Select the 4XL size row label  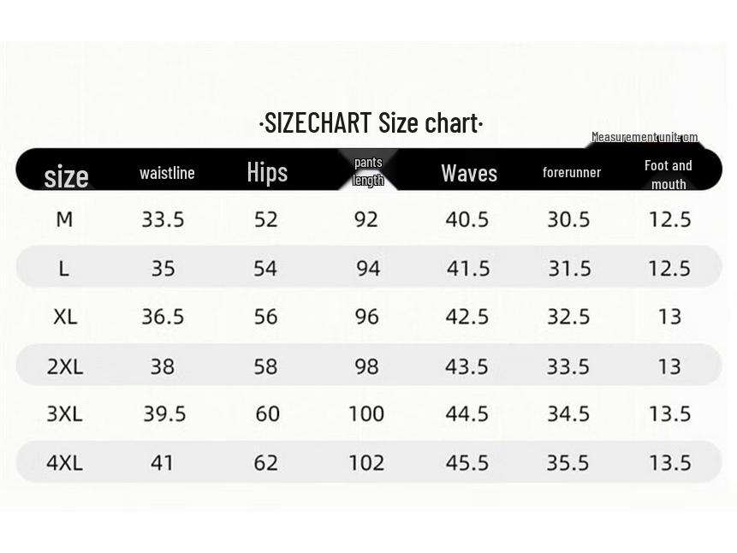pyautogui.click(x=65, y=462)
